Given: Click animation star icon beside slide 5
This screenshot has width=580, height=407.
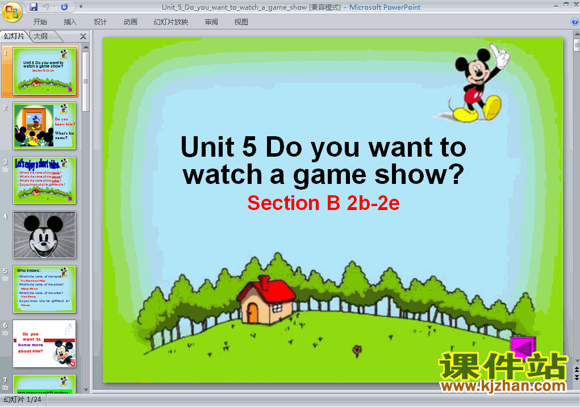Looking at the screenshot, I should (x=5, y=279).
